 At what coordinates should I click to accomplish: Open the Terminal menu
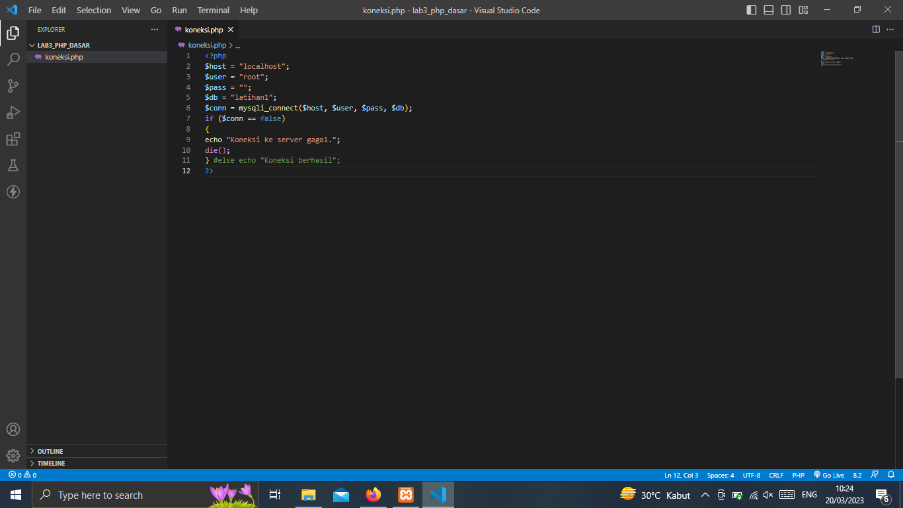pyautogui.click(x=213, y=10)
